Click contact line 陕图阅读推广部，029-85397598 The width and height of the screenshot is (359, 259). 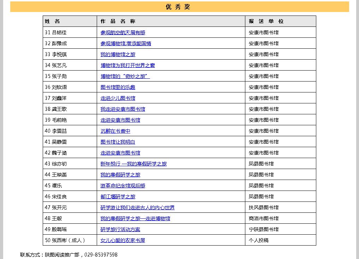point(81,255)
